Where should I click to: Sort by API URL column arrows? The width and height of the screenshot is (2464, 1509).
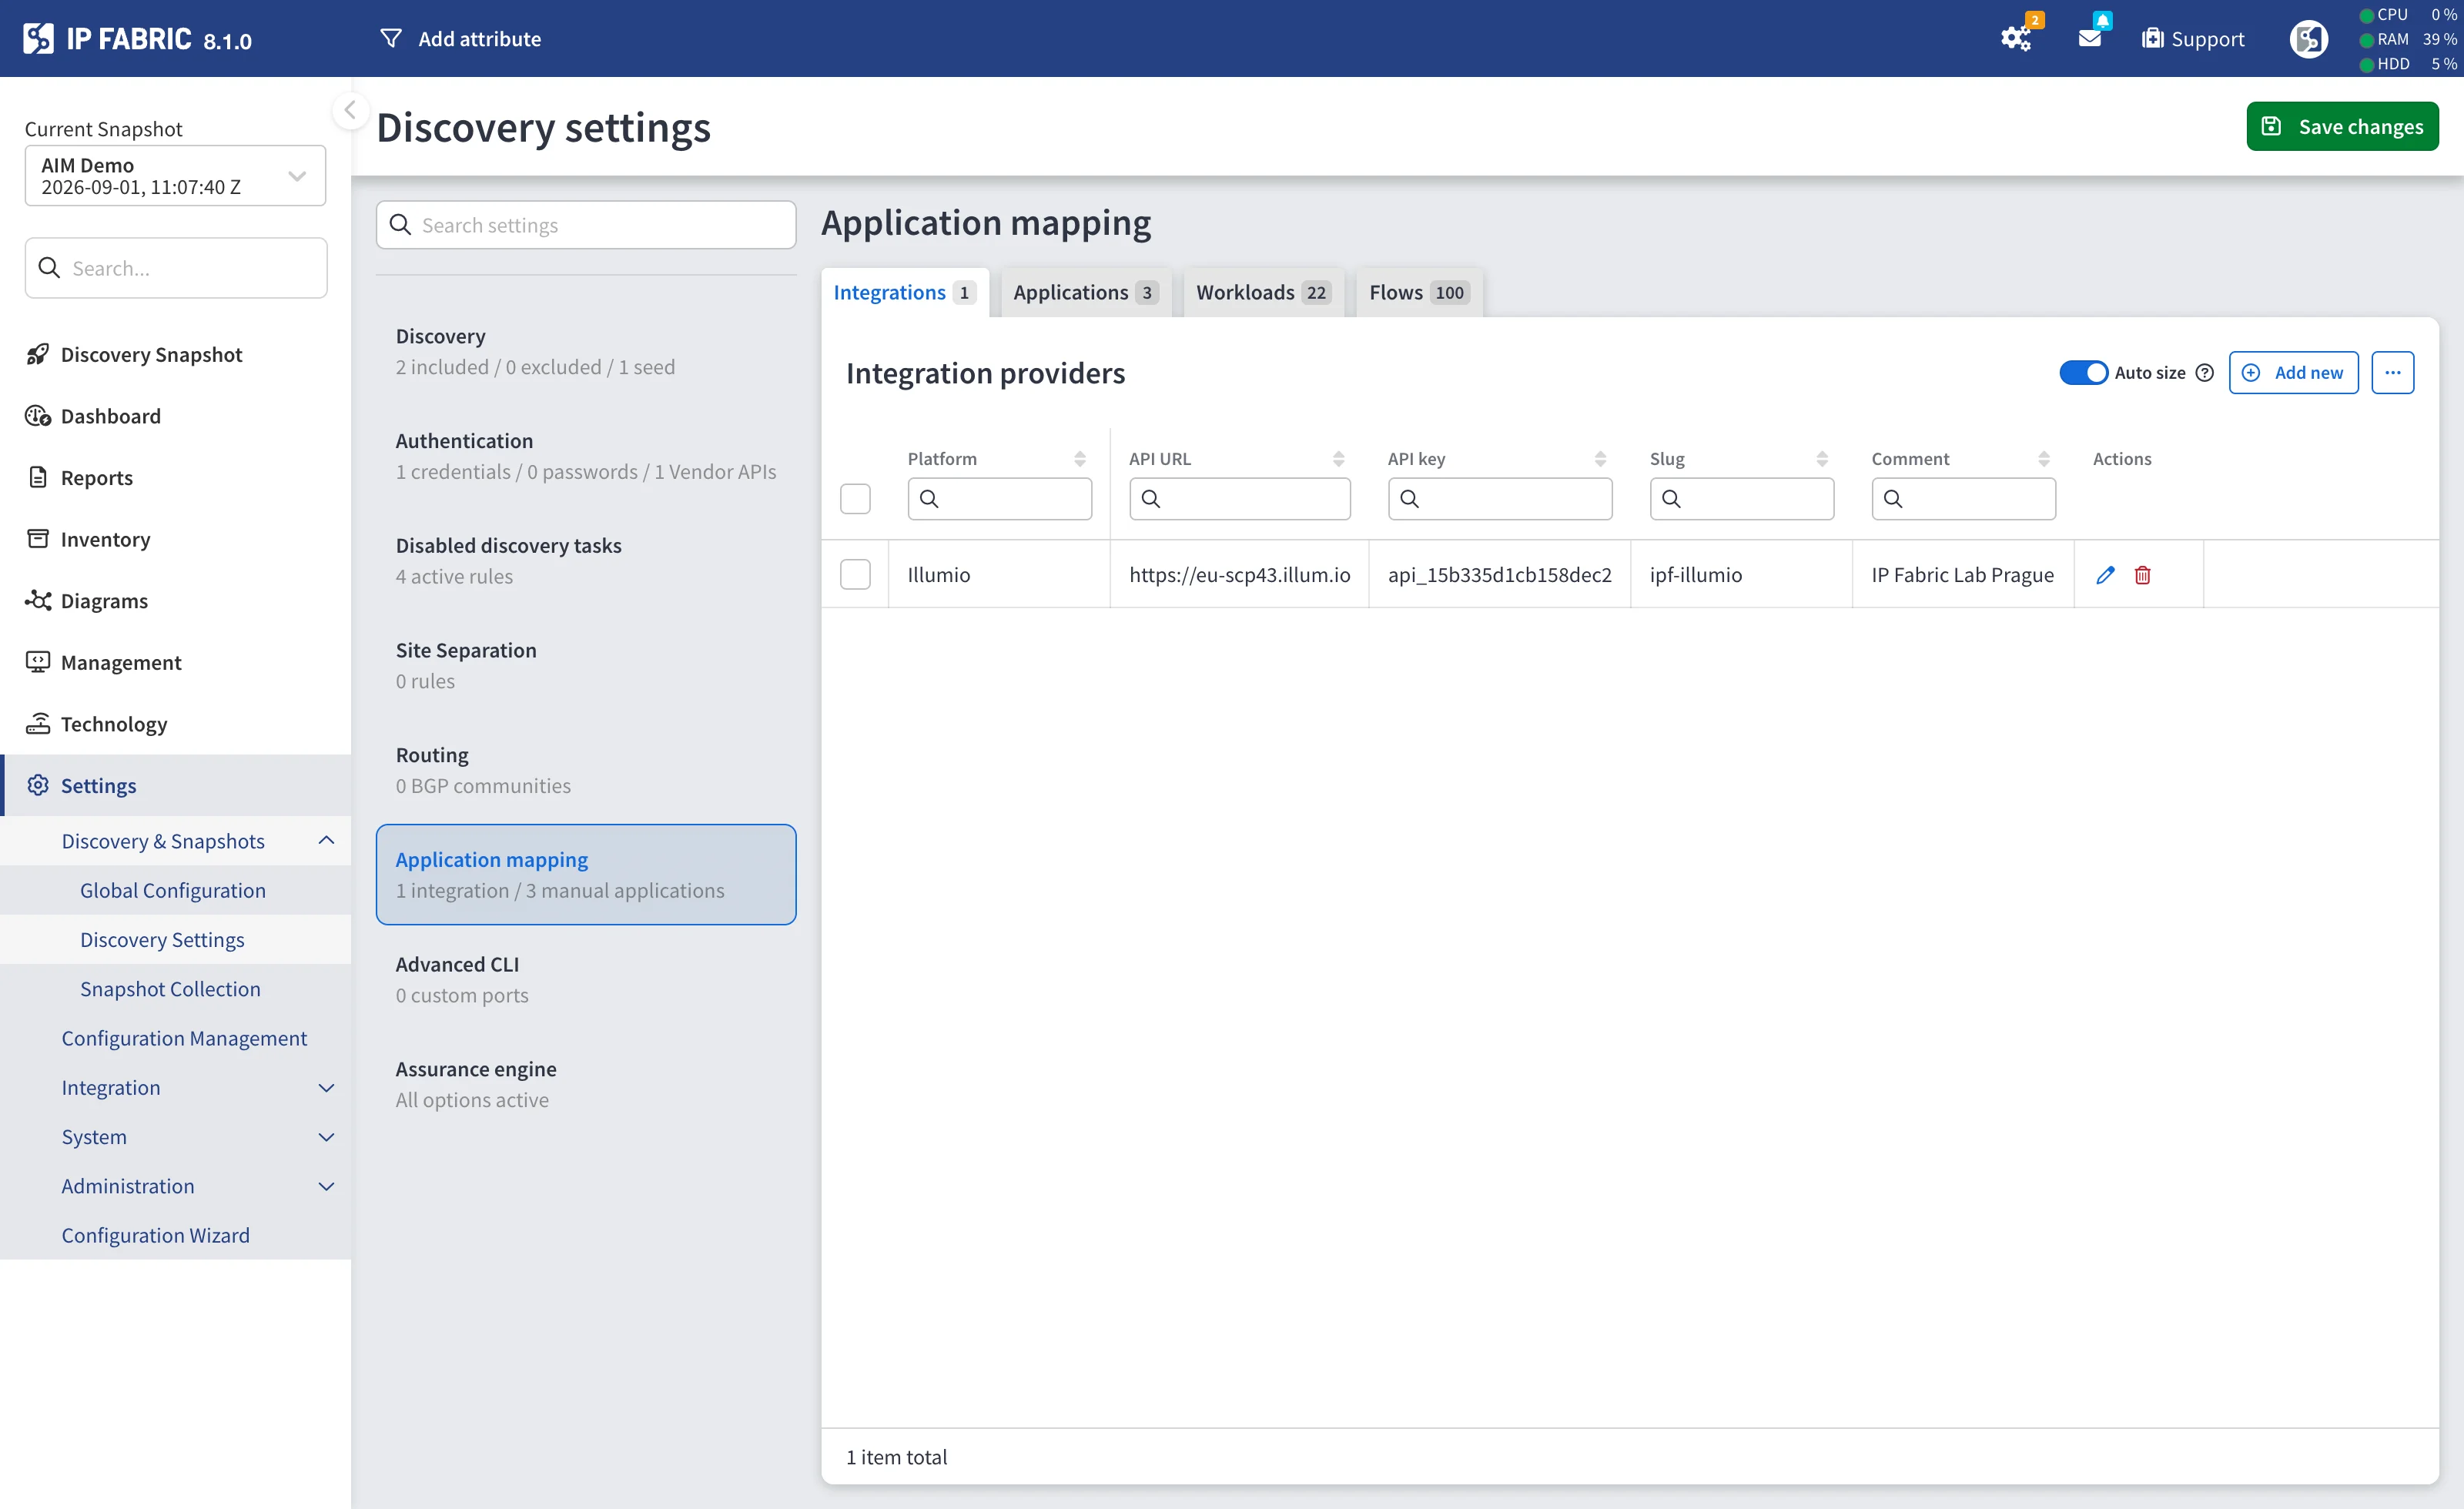1338,458
